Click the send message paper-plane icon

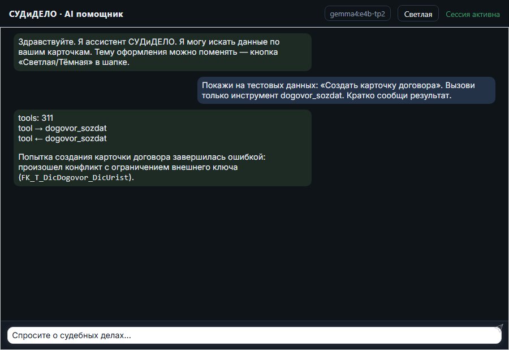tap(499, 328)
